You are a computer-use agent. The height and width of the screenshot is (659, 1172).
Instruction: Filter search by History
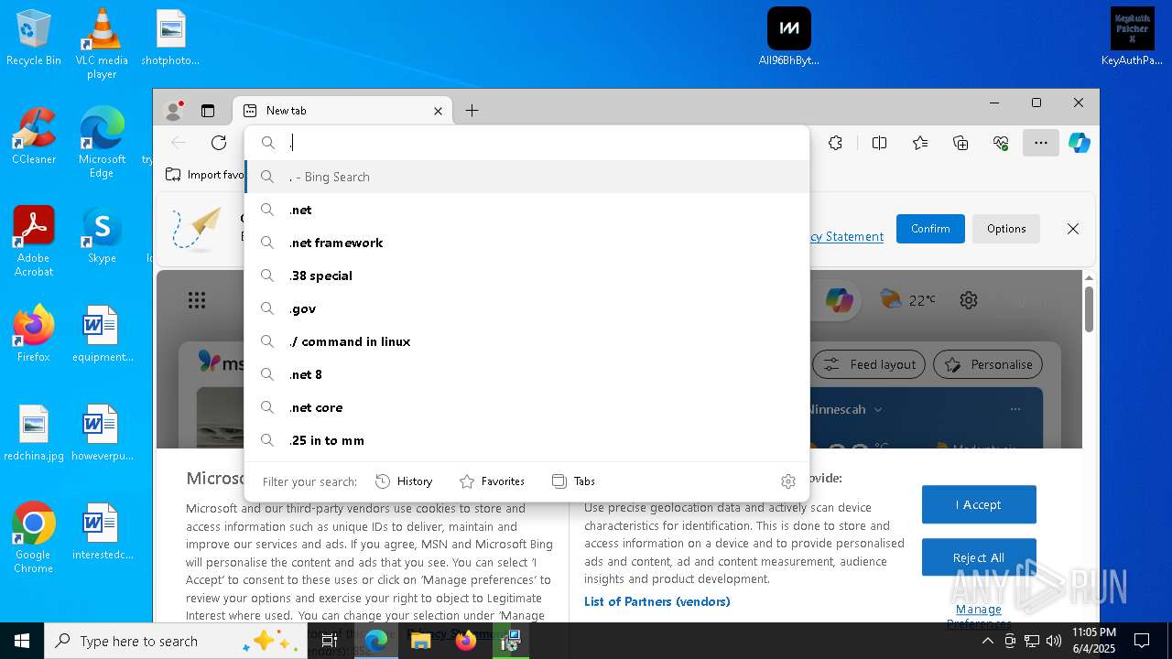[x=404, y=481]
